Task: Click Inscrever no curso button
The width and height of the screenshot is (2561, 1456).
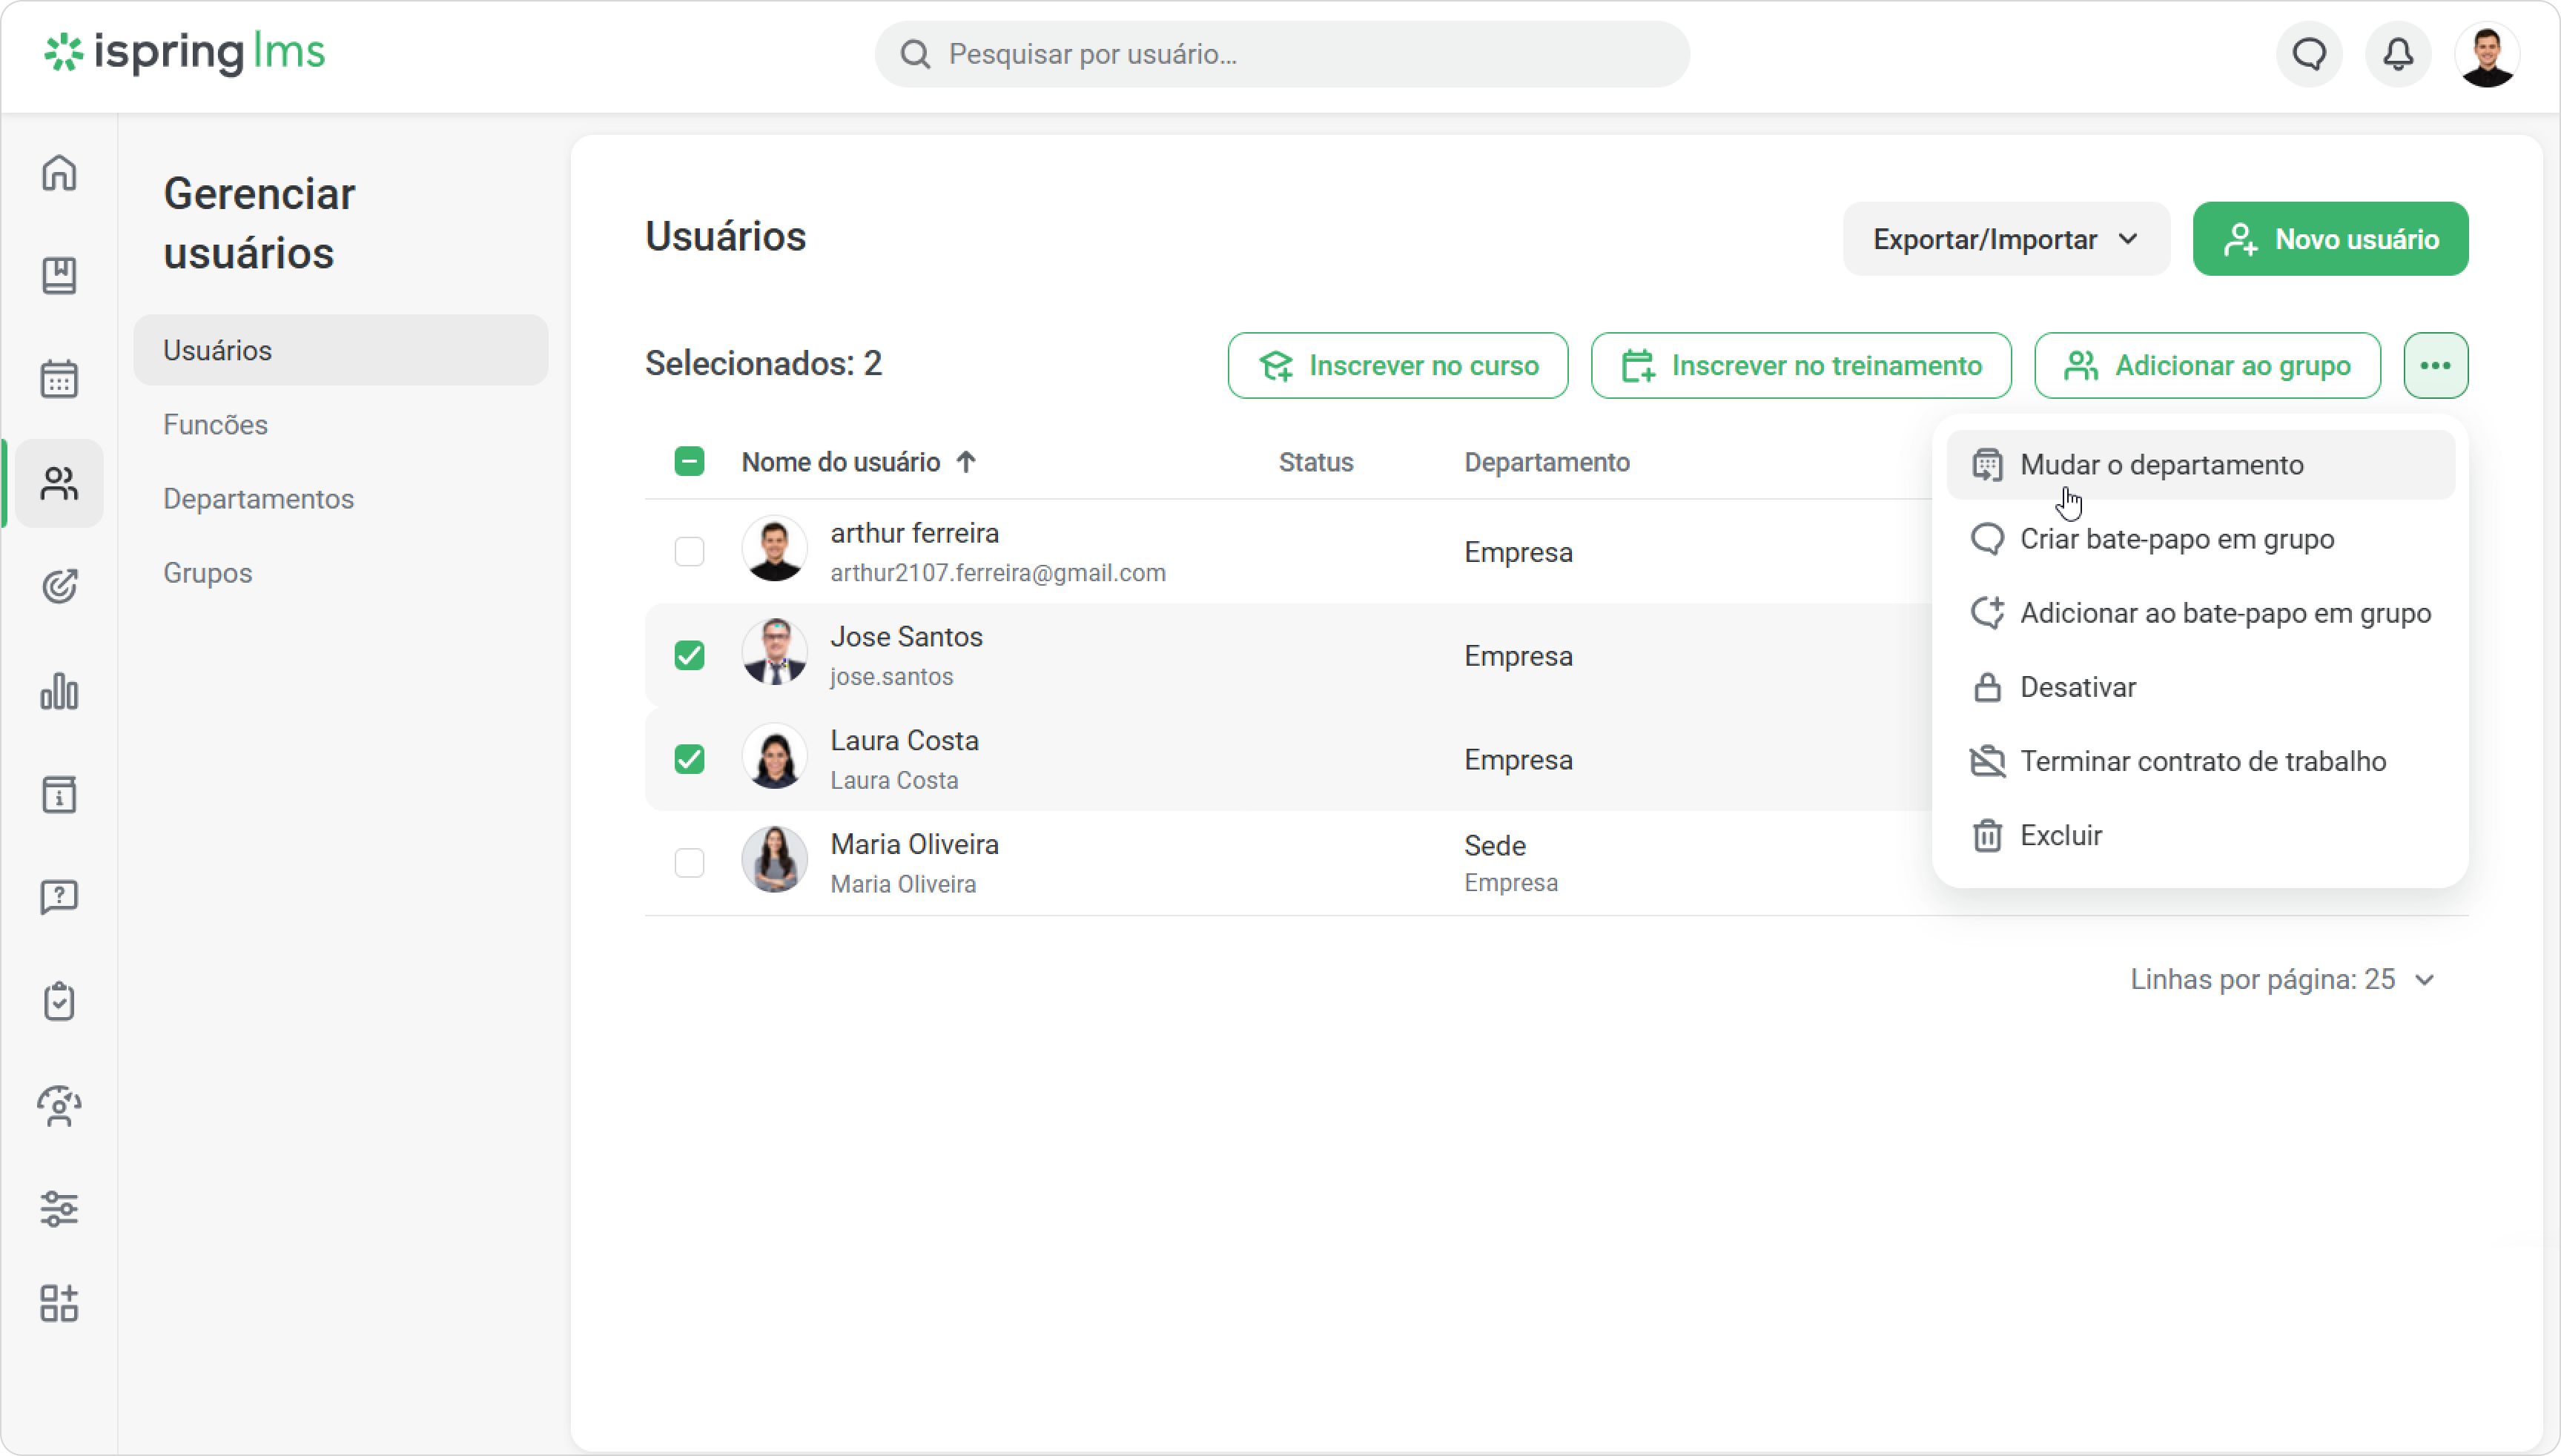Action: [x=1397, y=365]
